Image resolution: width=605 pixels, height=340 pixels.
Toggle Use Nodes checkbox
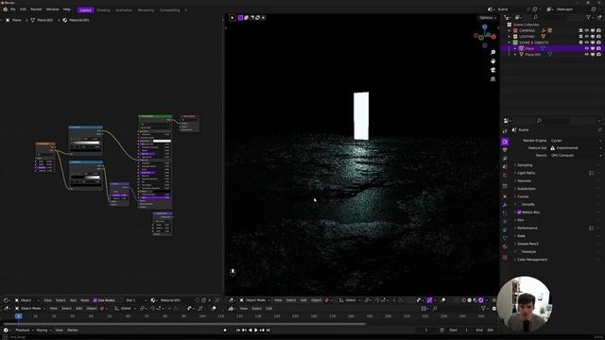point(95,300)
